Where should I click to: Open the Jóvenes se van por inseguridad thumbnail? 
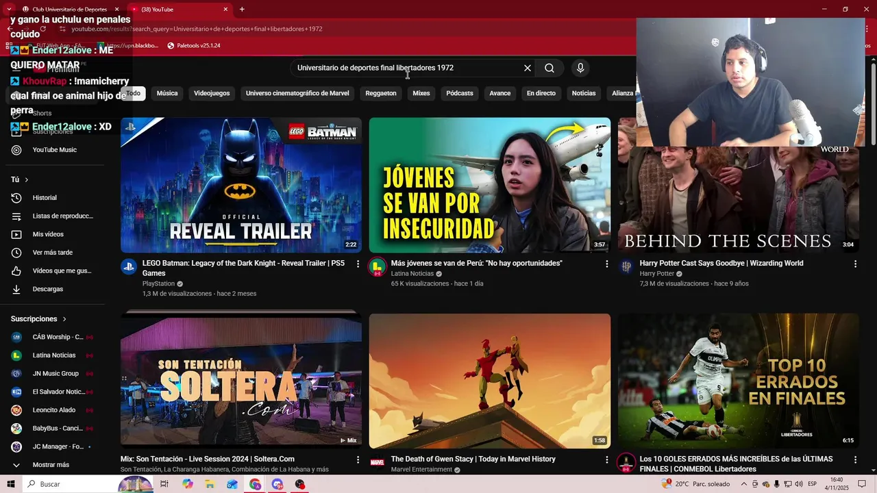click(x=490, y=185)
